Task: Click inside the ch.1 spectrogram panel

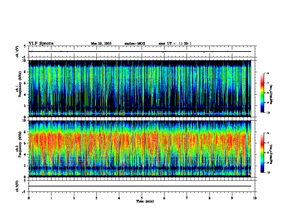Action: [x=140, y=89]
